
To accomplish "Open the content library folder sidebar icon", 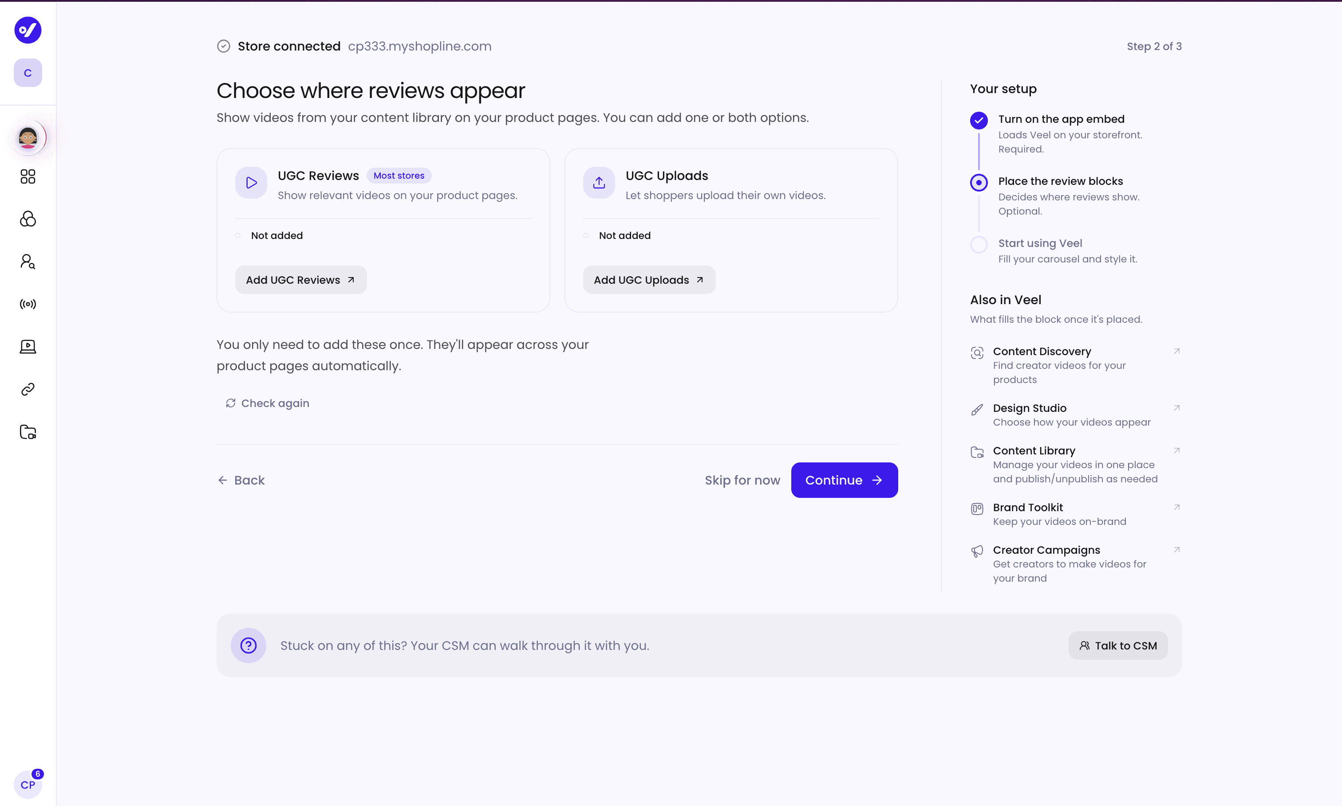I will coord(28,432).
